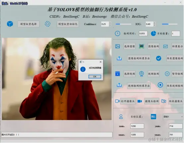
Task: Click the blue ALL icon
Action: [x=153, y=117]
